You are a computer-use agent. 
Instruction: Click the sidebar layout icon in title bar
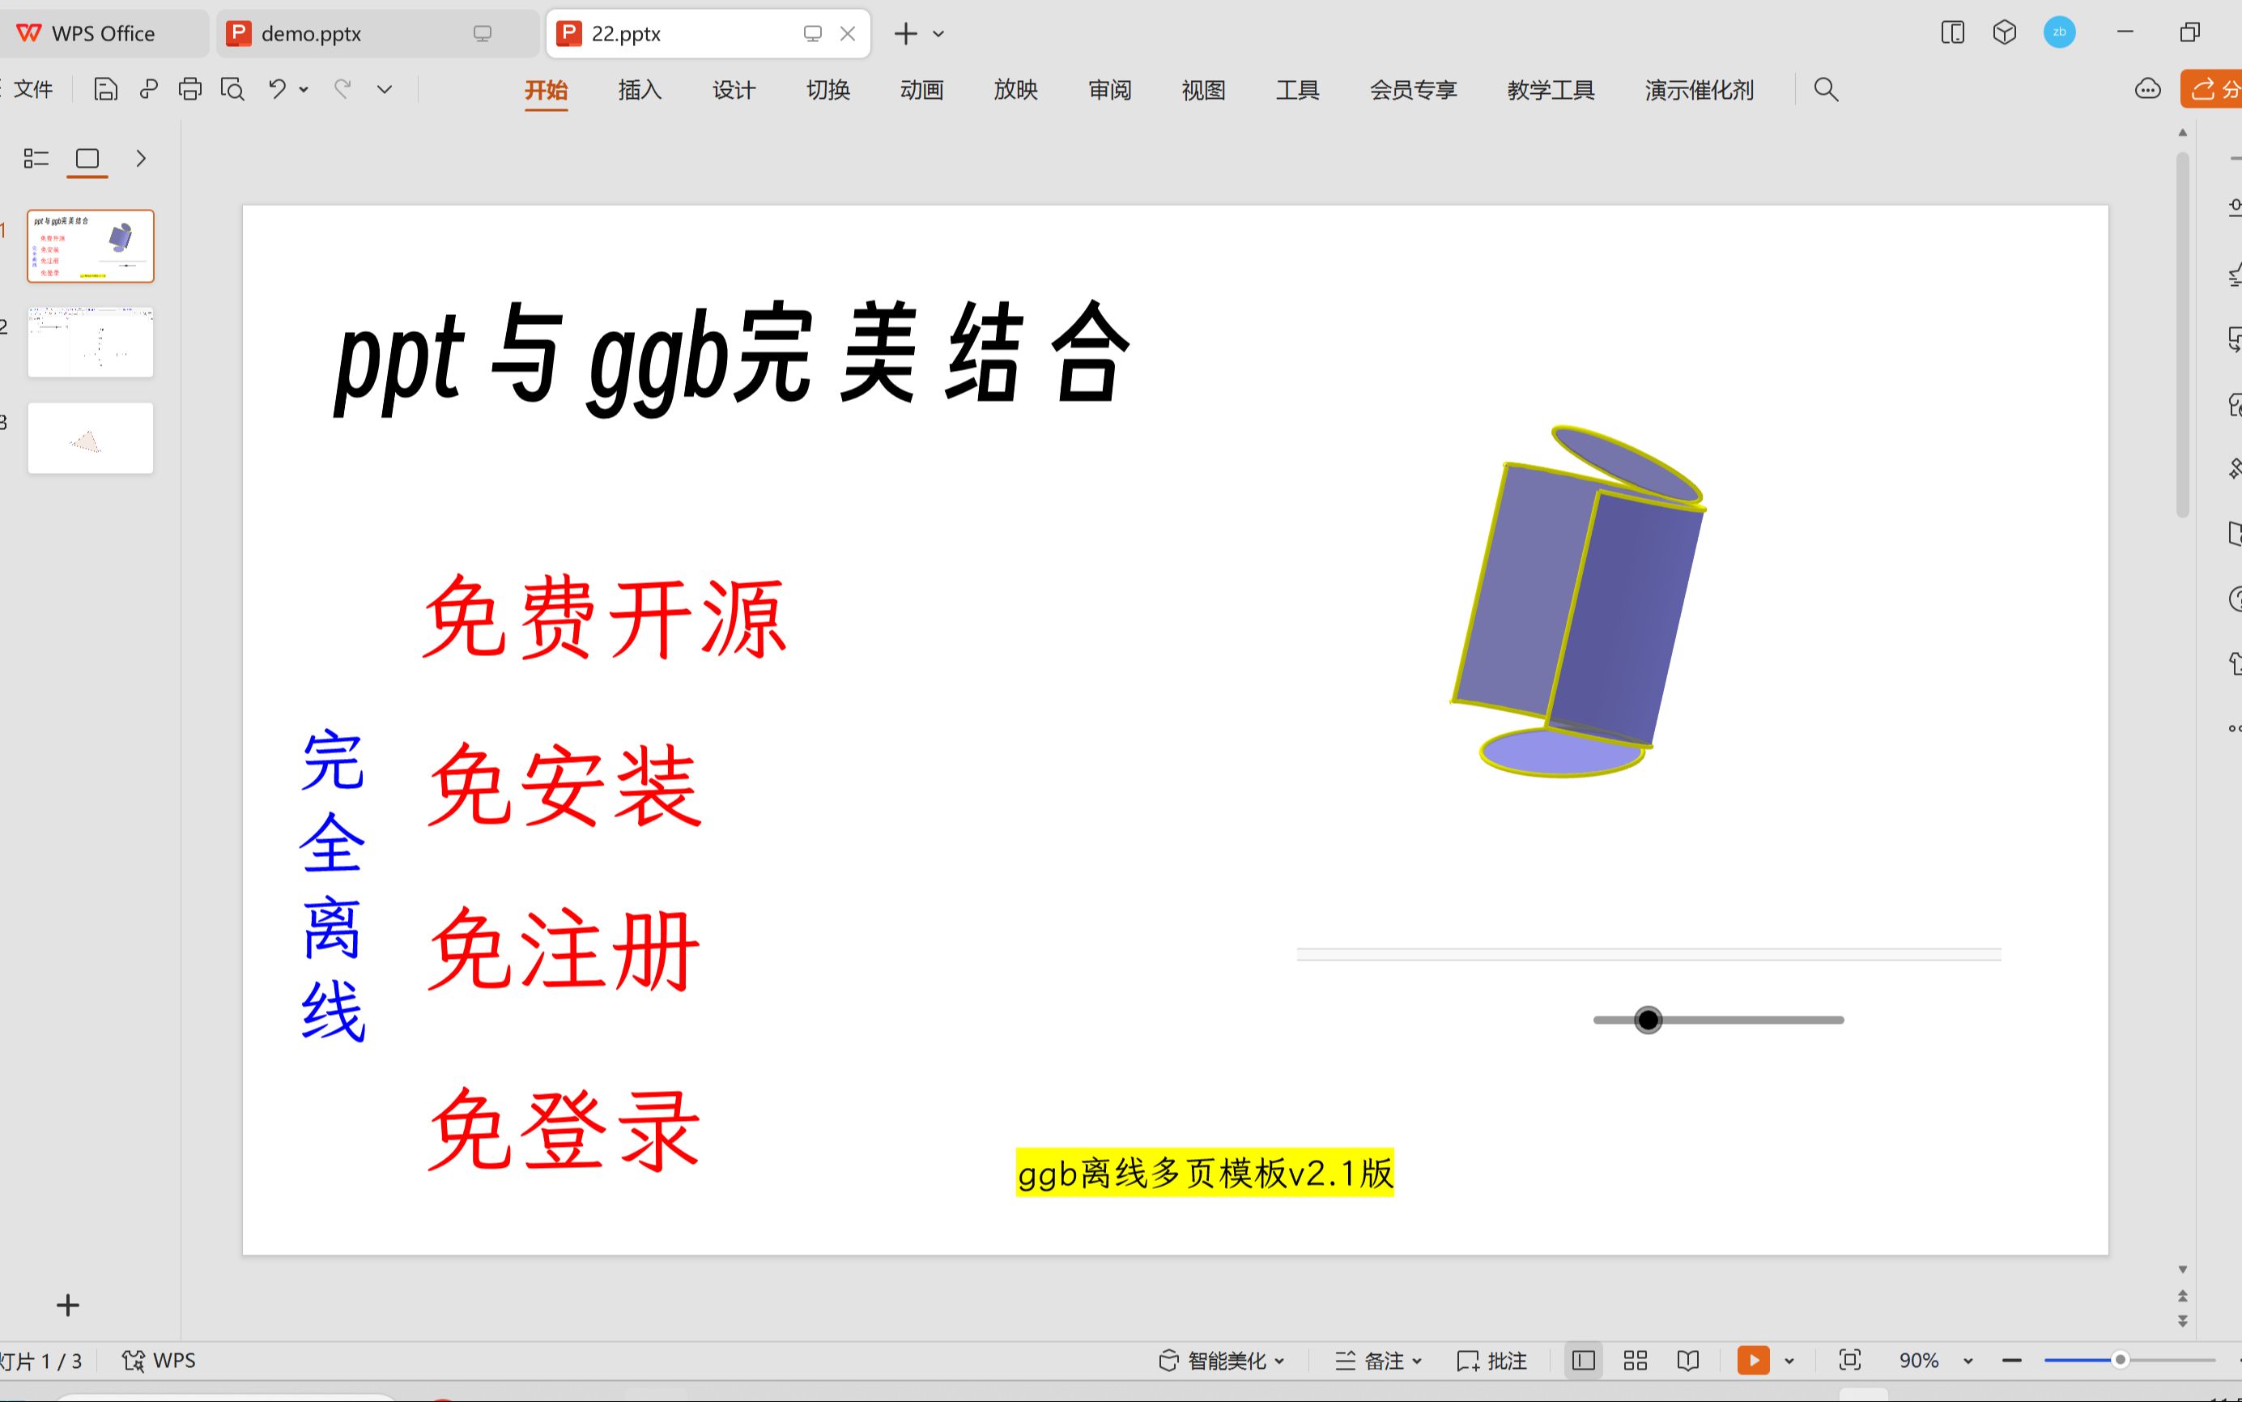(1952, 32)
